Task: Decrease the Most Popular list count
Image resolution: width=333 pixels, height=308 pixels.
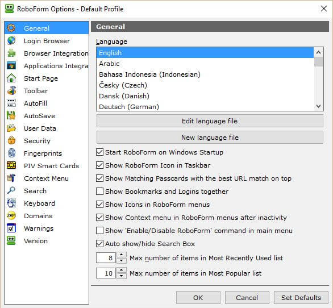Action: (122, 276)
